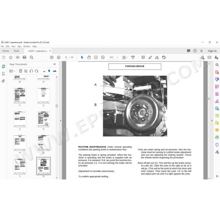
Task: Click the stamp tool icon
Action: click(x=164, y=58)
